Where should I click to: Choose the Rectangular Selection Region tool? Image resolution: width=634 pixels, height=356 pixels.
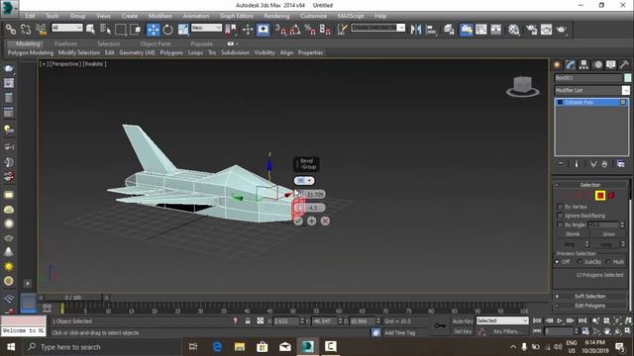point(121,29)
